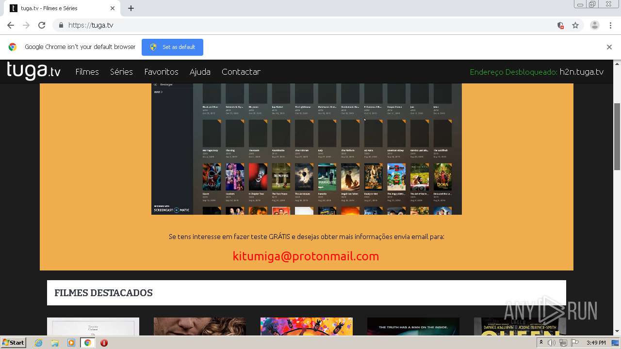Open a new tab with the plus button
The height and width of the screenshot is (349, 621).
click(131, 8)
